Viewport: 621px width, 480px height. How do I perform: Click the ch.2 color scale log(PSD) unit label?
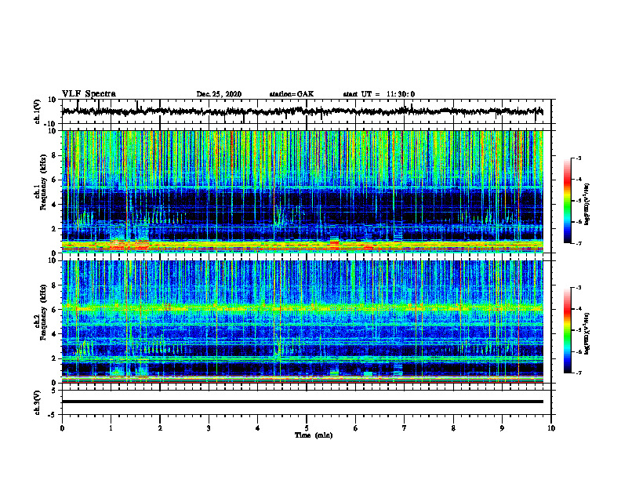(x=587, y=333)
